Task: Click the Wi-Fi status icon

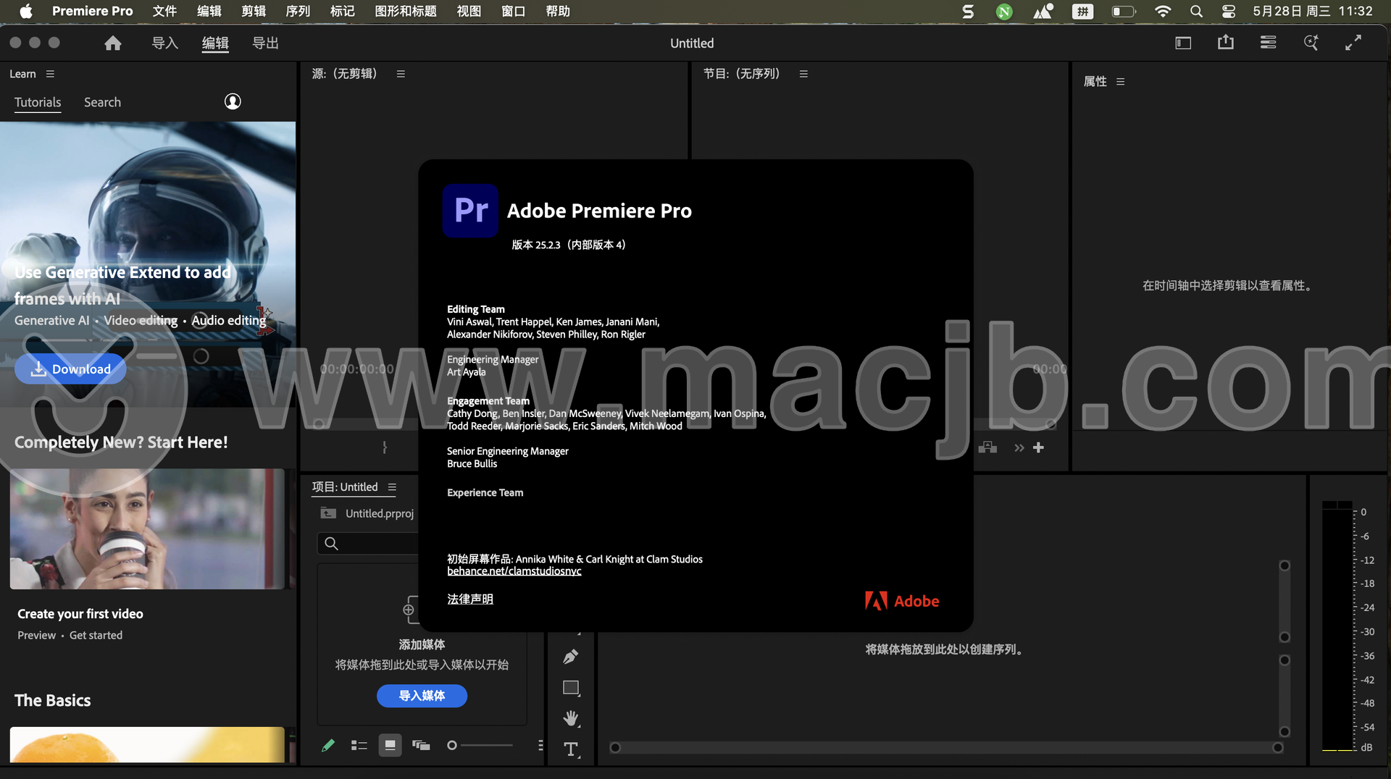Action: click(1162, 11)
